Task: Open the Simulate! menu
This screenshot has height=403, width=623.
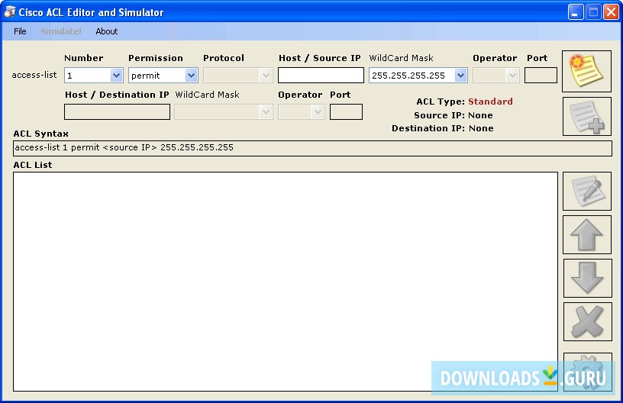Action: 61,31
